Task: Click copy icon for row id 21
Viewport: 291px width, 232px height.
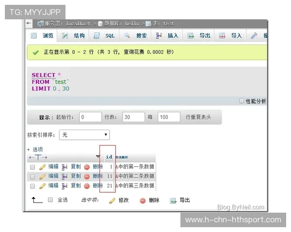Action: (65, 186)
